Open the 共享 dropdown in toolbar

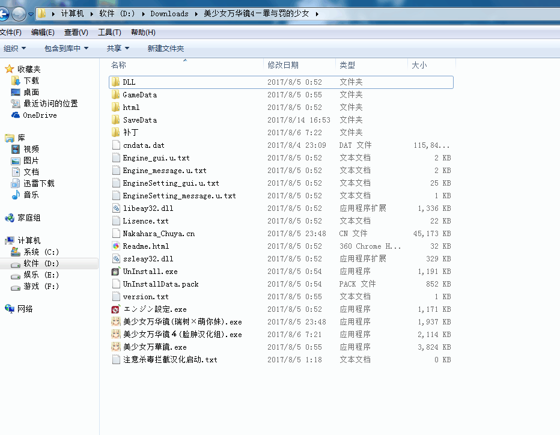click(x=118, y=48)
